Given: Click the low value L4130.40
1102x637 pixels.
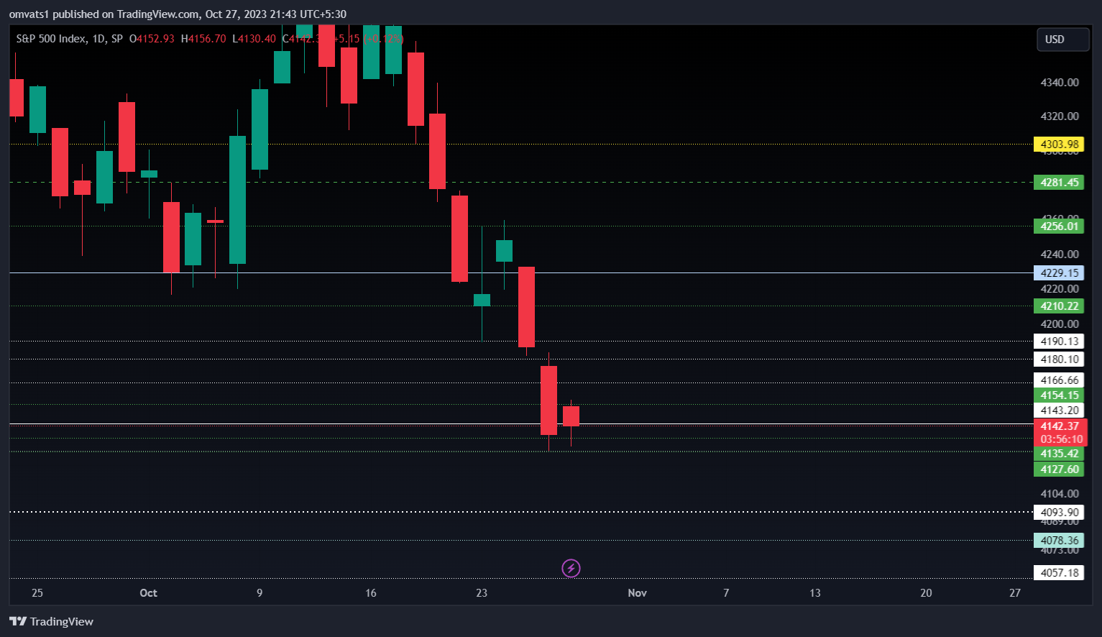Looking at the screenshot, I should [254, 39].
